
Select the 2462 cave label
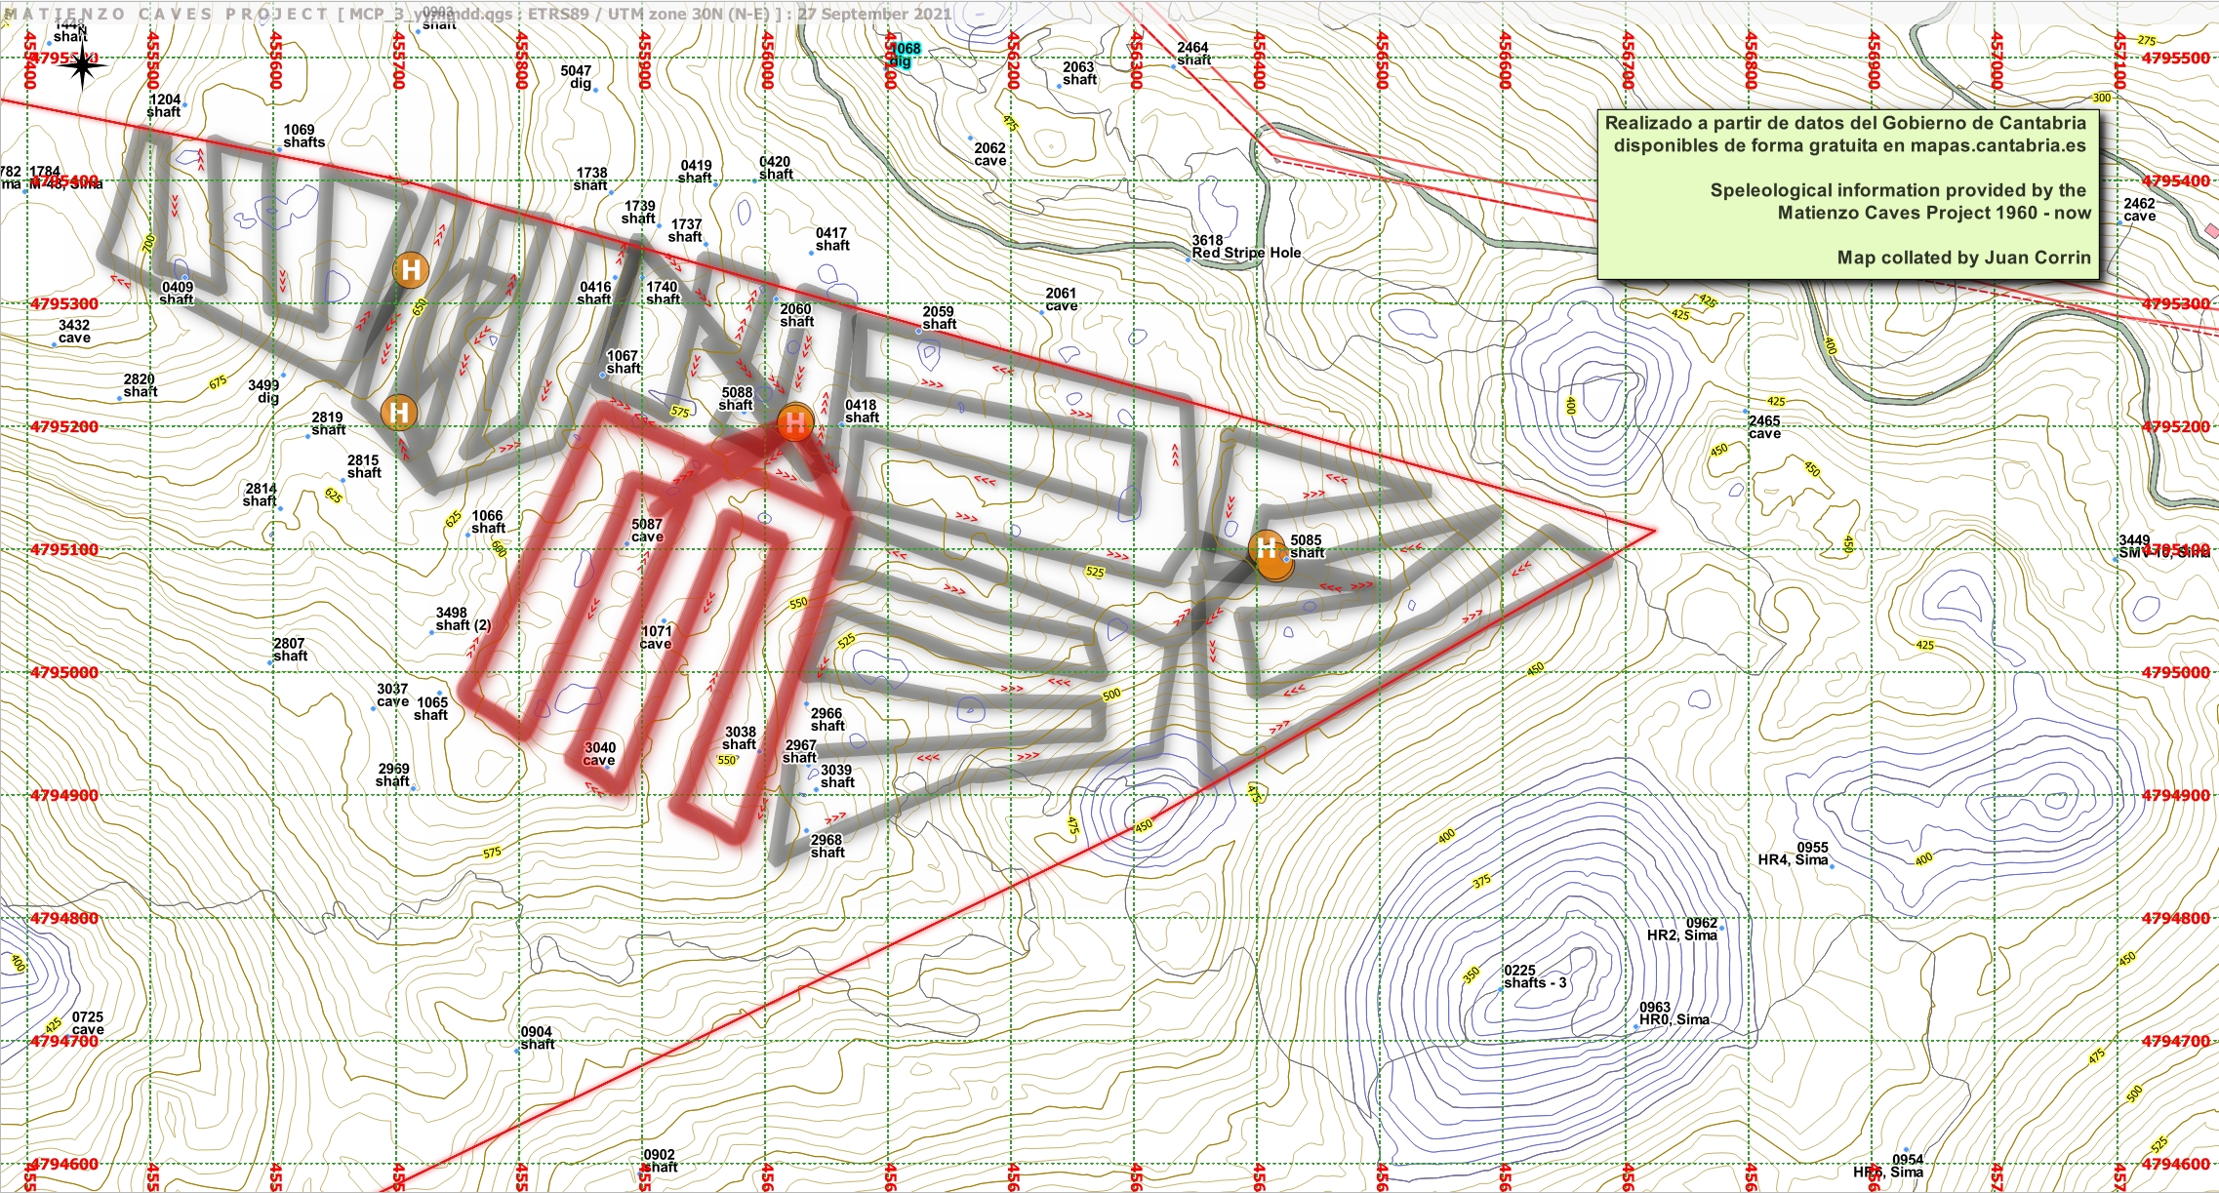(x=2139, y=210)
